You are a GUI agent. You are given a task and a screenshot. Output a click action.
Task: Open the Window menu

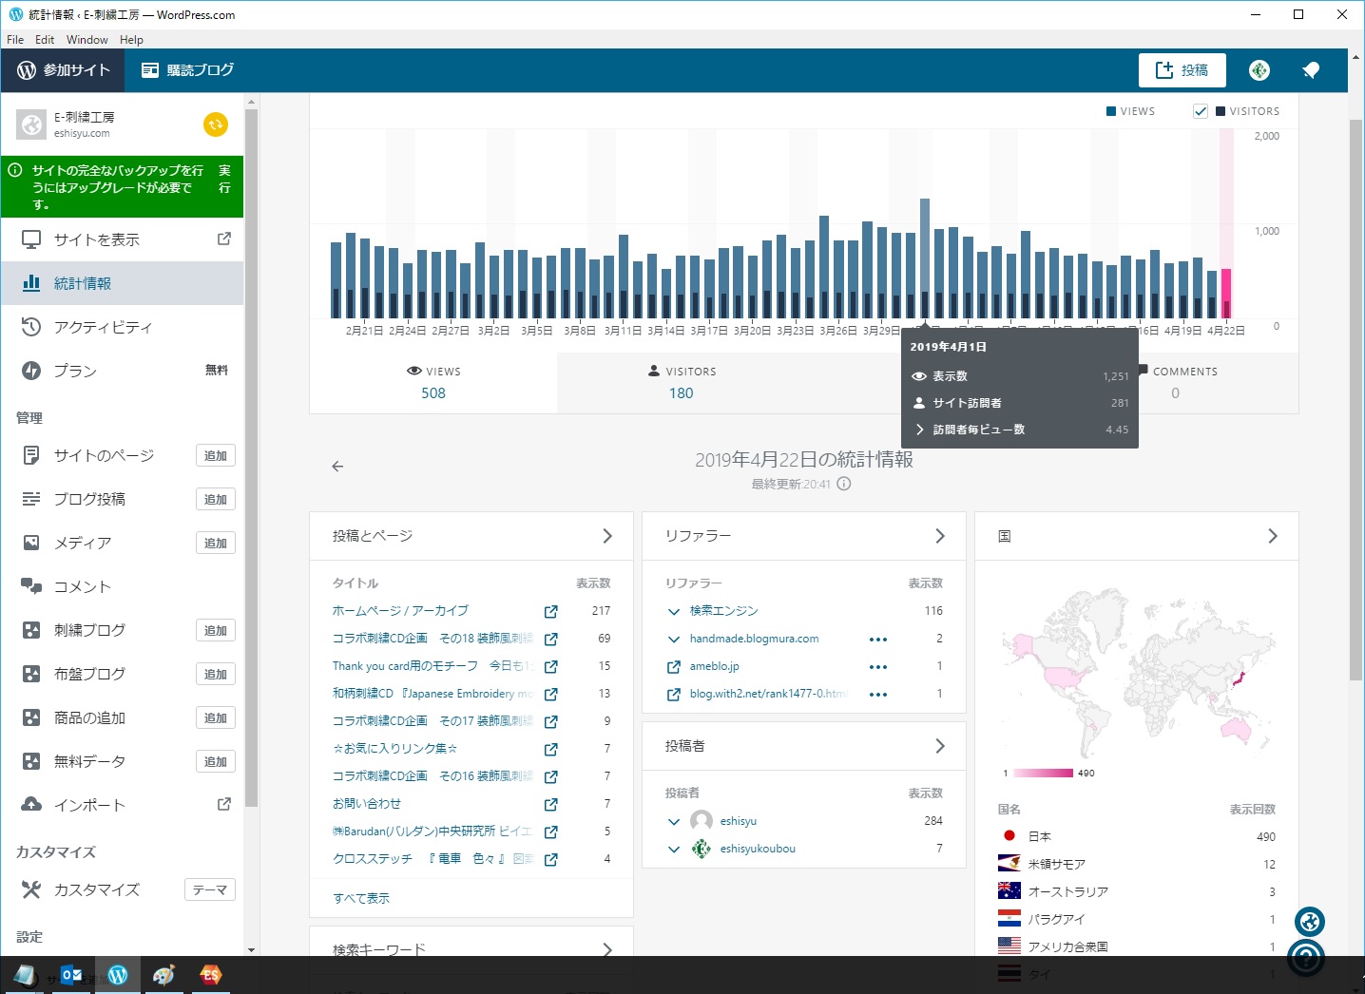click(87, 40)
